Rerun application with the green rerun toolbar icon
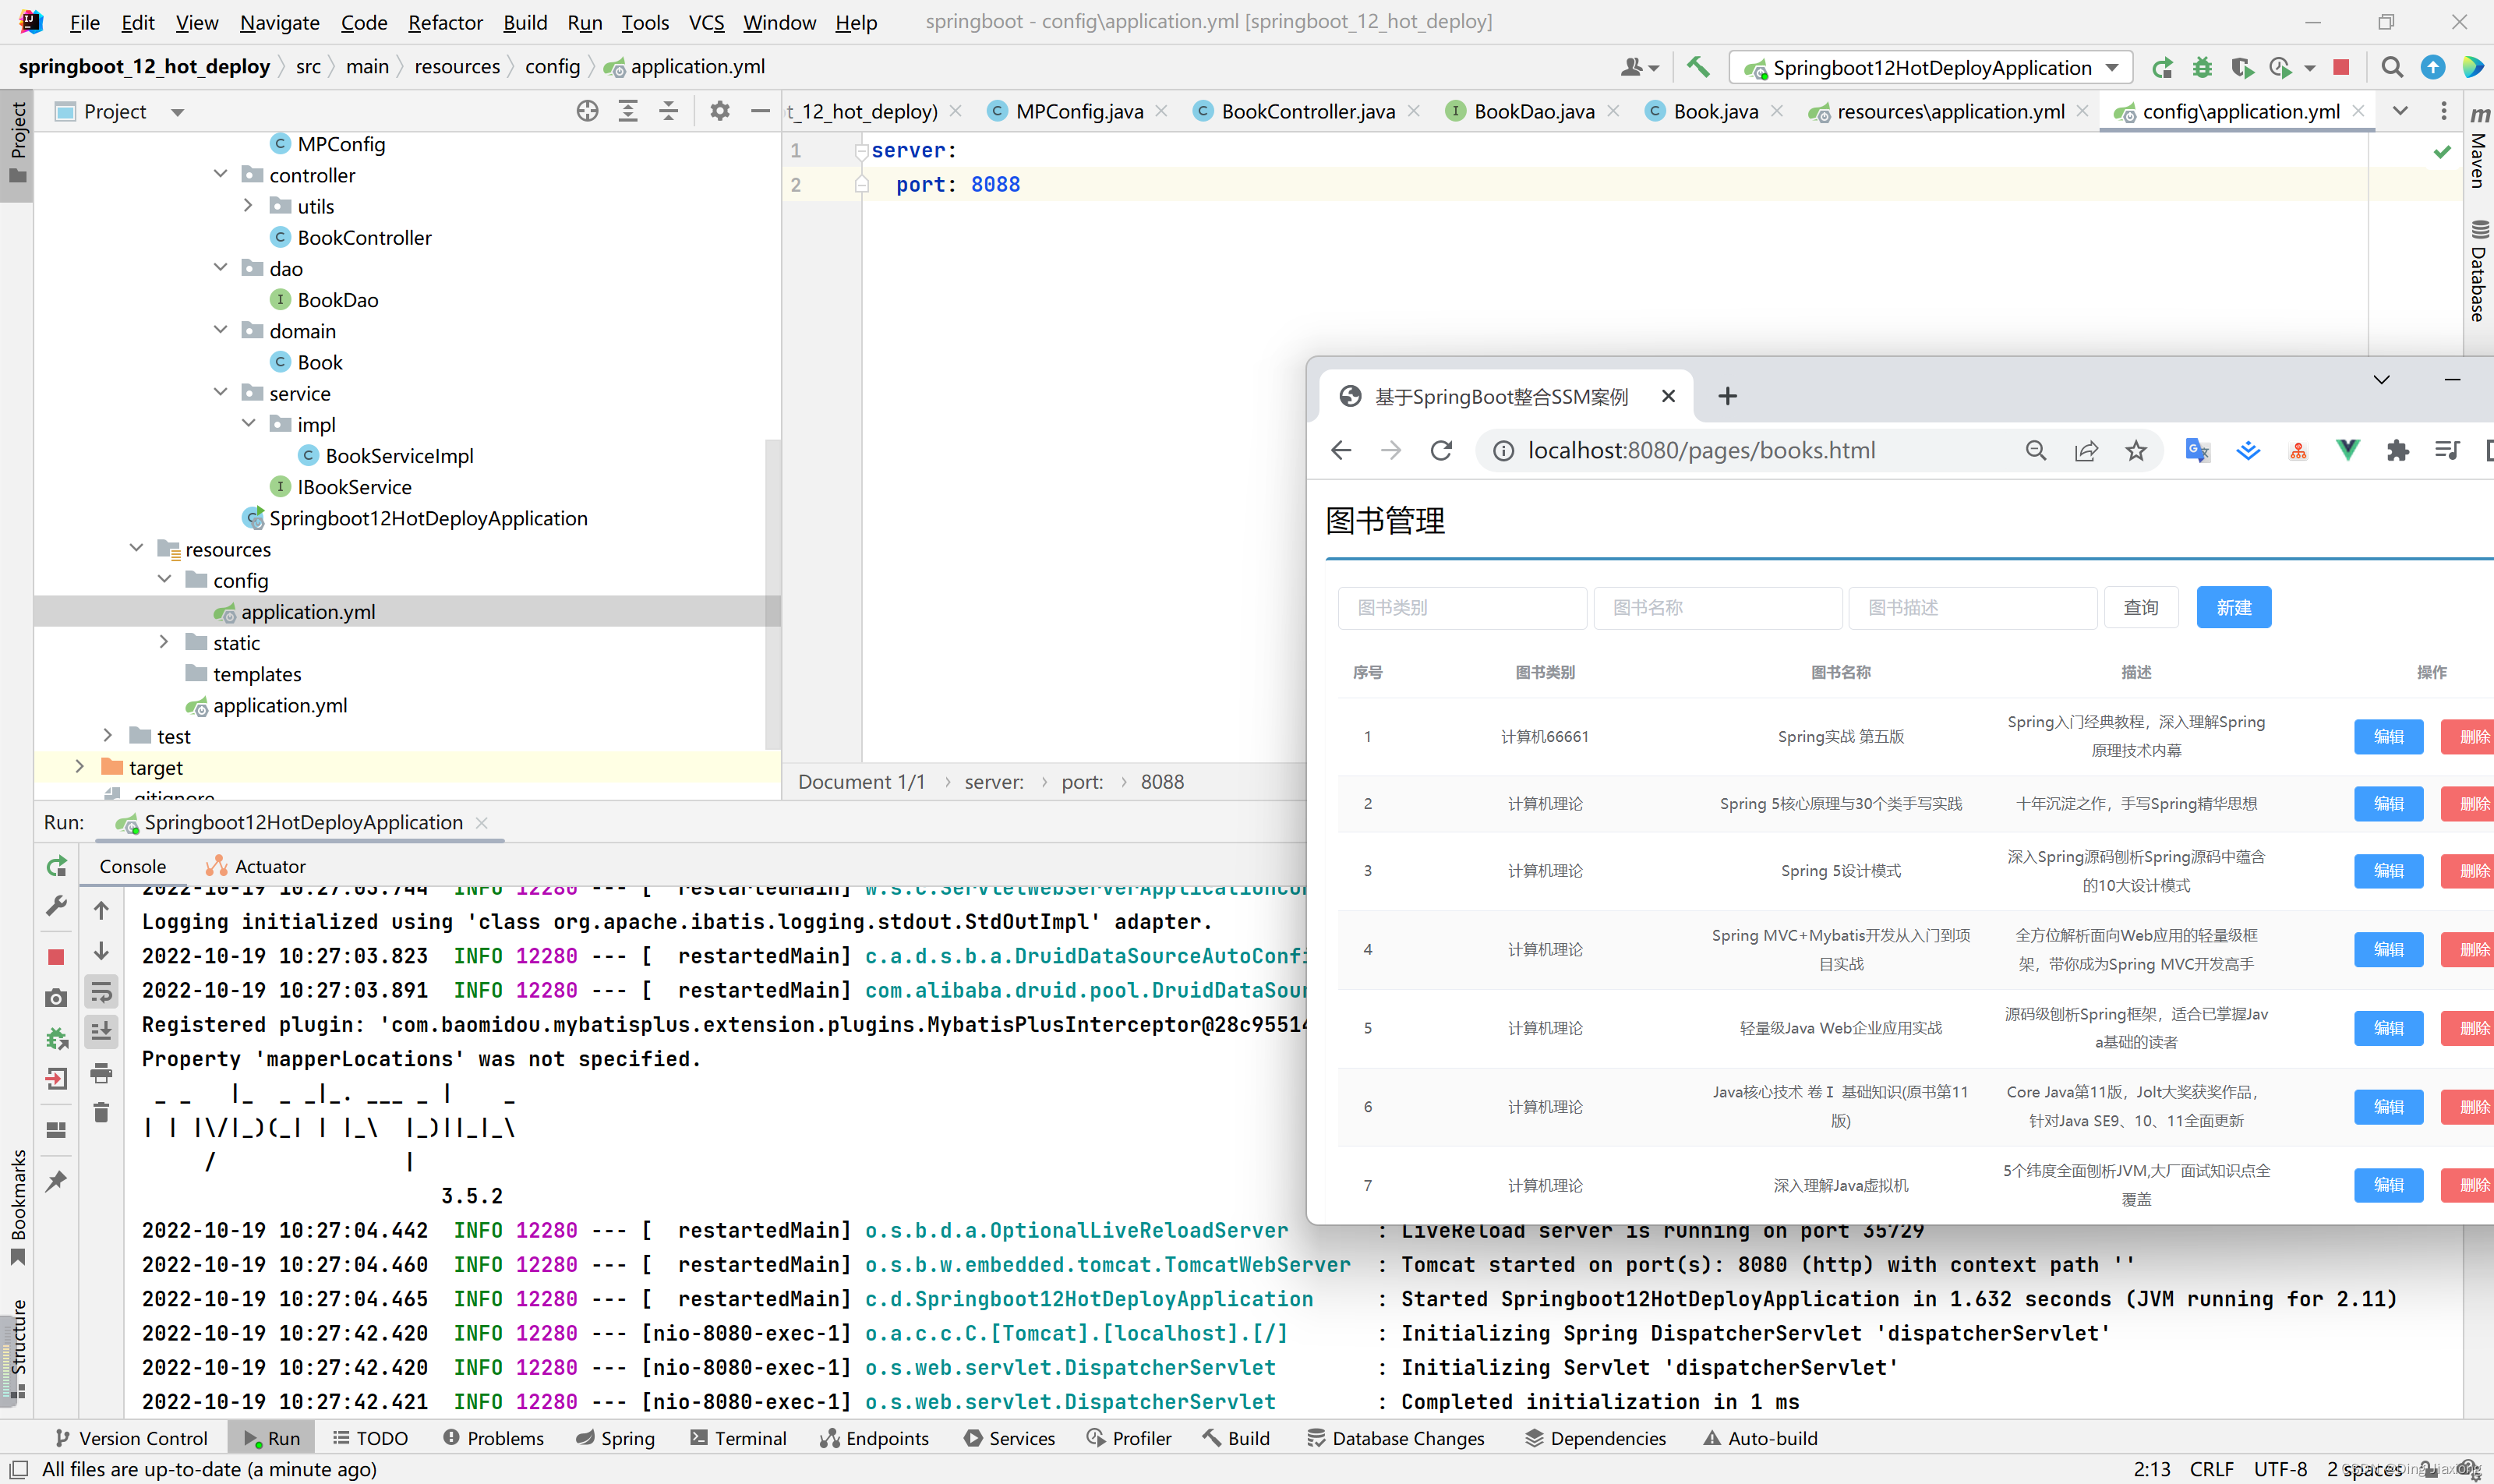The width and height of the screenshot is (2494, 1484). point(2162,67)
